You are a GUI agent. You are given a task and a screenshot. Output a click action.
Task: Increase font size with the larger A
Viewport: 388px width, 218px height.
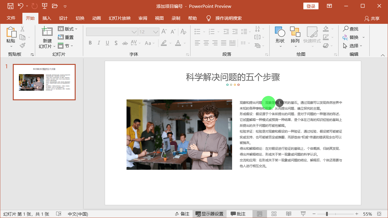[164, 31]
